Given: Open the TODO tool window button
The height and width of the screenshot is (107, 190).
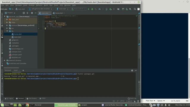Looking at the screenshot, I should pos(42,98).
